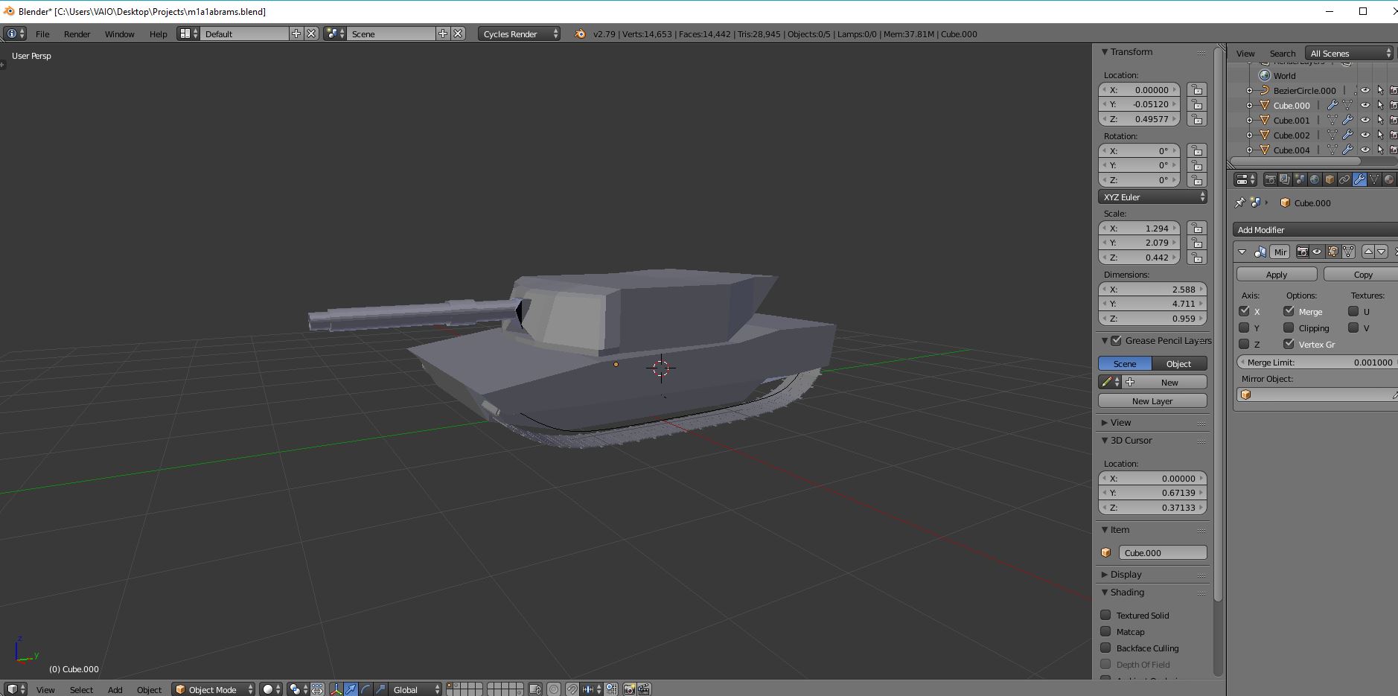The height and width of the screenshot is (696, 1398).
Task: Open the Help menu
Action: pyautogui.click(x=158, y=33)
